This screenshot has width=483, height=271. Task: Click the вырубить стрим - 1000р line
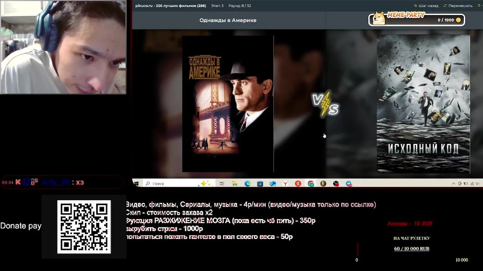pos(165,229)
